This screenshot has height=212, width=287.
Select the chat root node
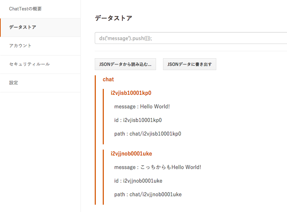tap(108, 79)
